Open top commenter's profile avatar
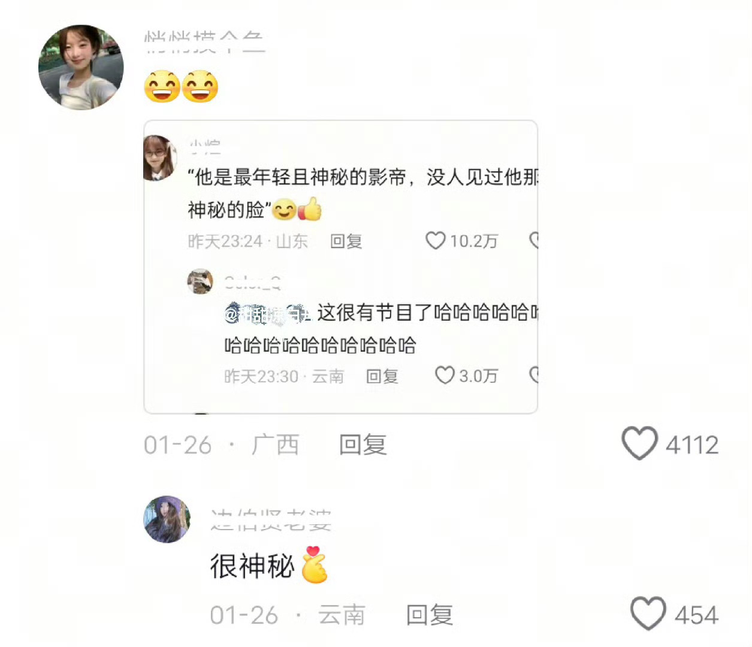752x647 pixels. pos(81,67)
